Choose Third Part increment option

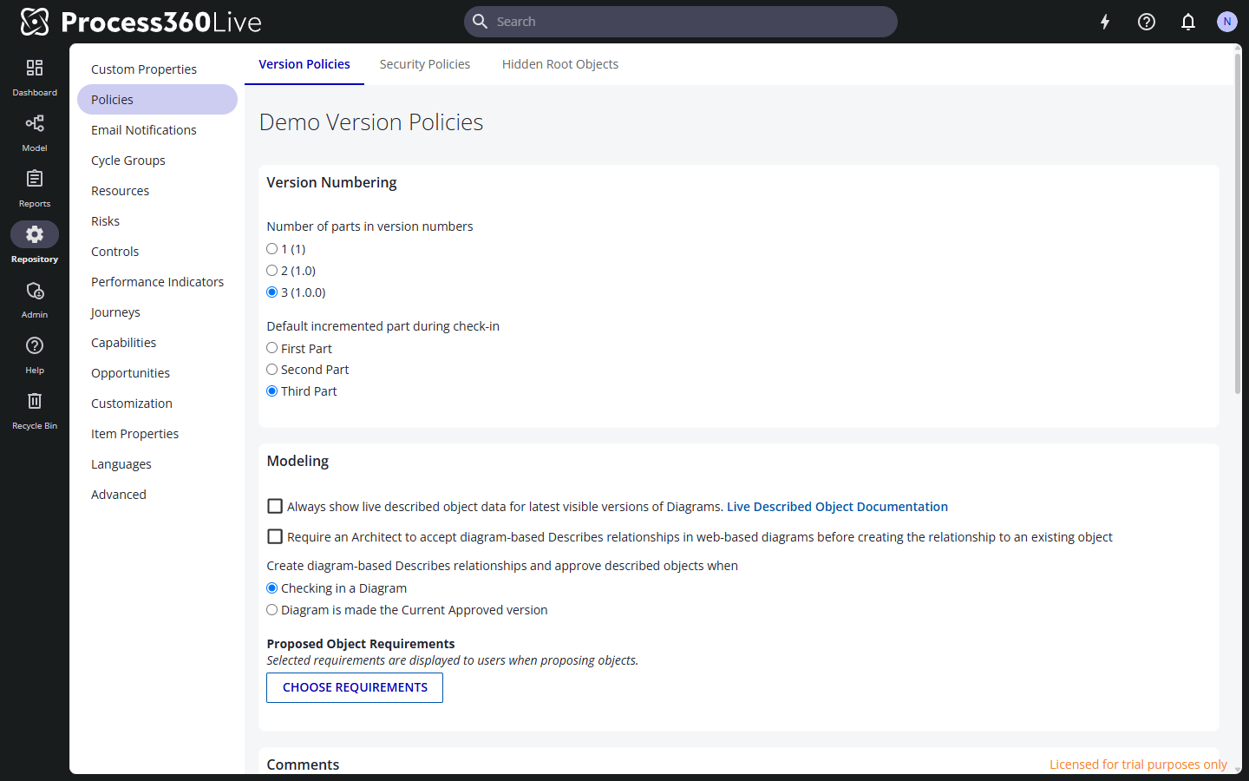pos(272,391)
